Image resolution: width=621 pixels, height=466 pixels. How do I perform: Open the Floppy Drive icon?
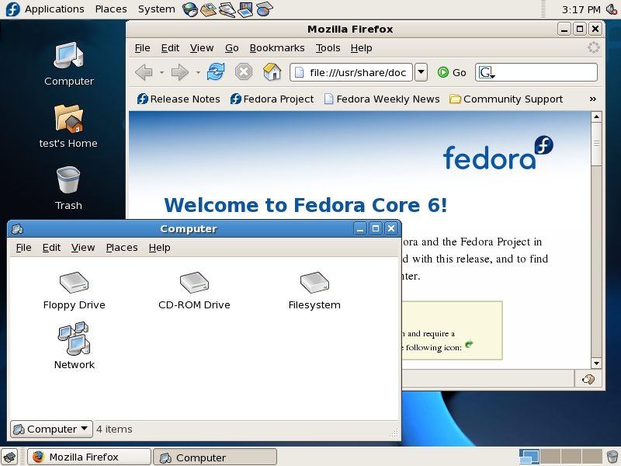(74, 283)
